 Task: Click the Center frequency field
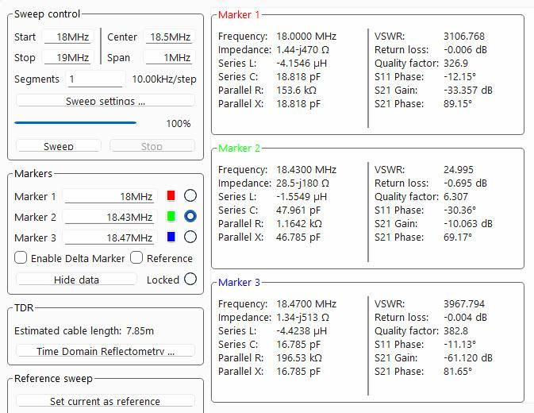170,37
